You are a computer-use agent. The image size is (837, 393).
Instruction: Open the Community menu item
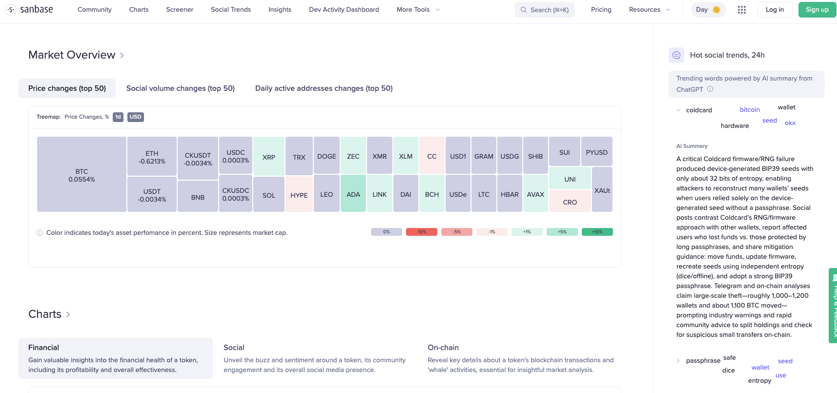point(95,10)
